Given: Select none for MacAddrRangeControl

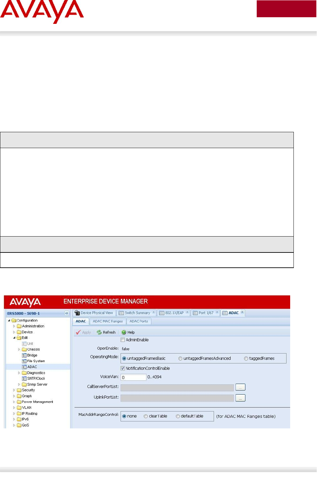Looking at the screenshot, I should pos(124,416).
